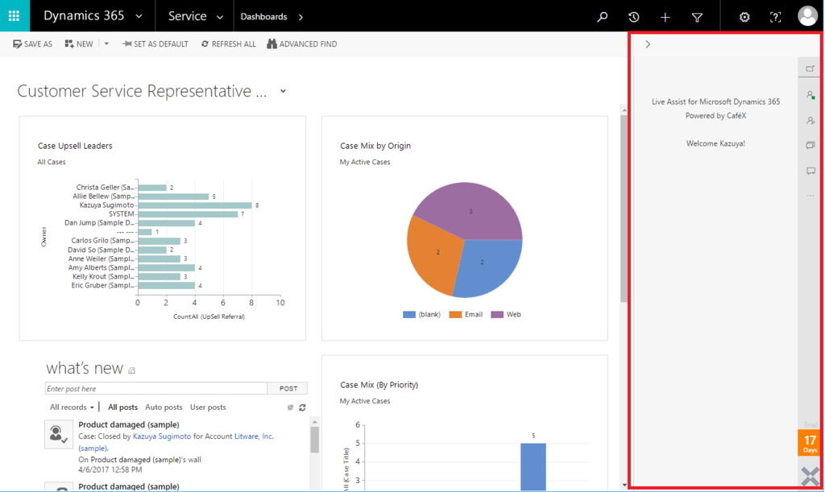825x492 pixels.
Task: Pop out the Live Assist panel
Action: tap(810, 68)
